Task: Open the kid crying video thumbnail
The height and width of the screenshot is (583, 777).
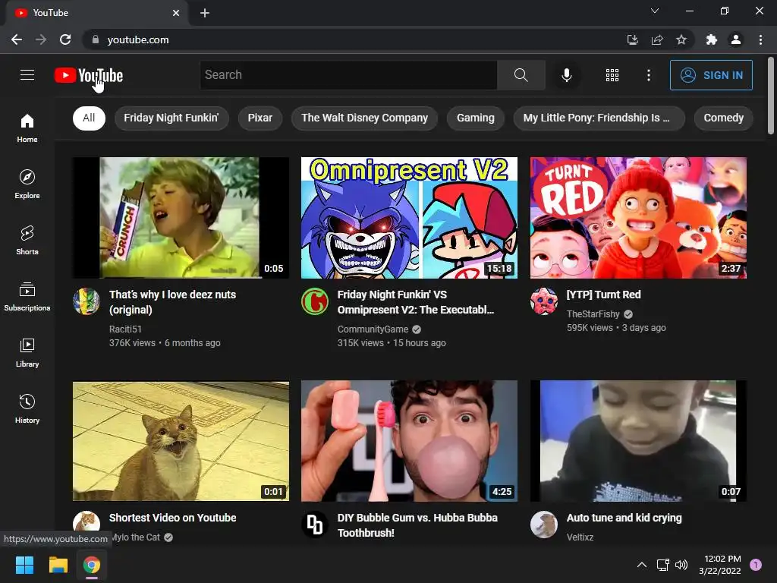Action: tap(638, 441)
